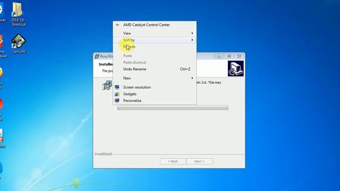340x191 pixels.
Task: Click the installation progress bar
Action: point(173,108)
